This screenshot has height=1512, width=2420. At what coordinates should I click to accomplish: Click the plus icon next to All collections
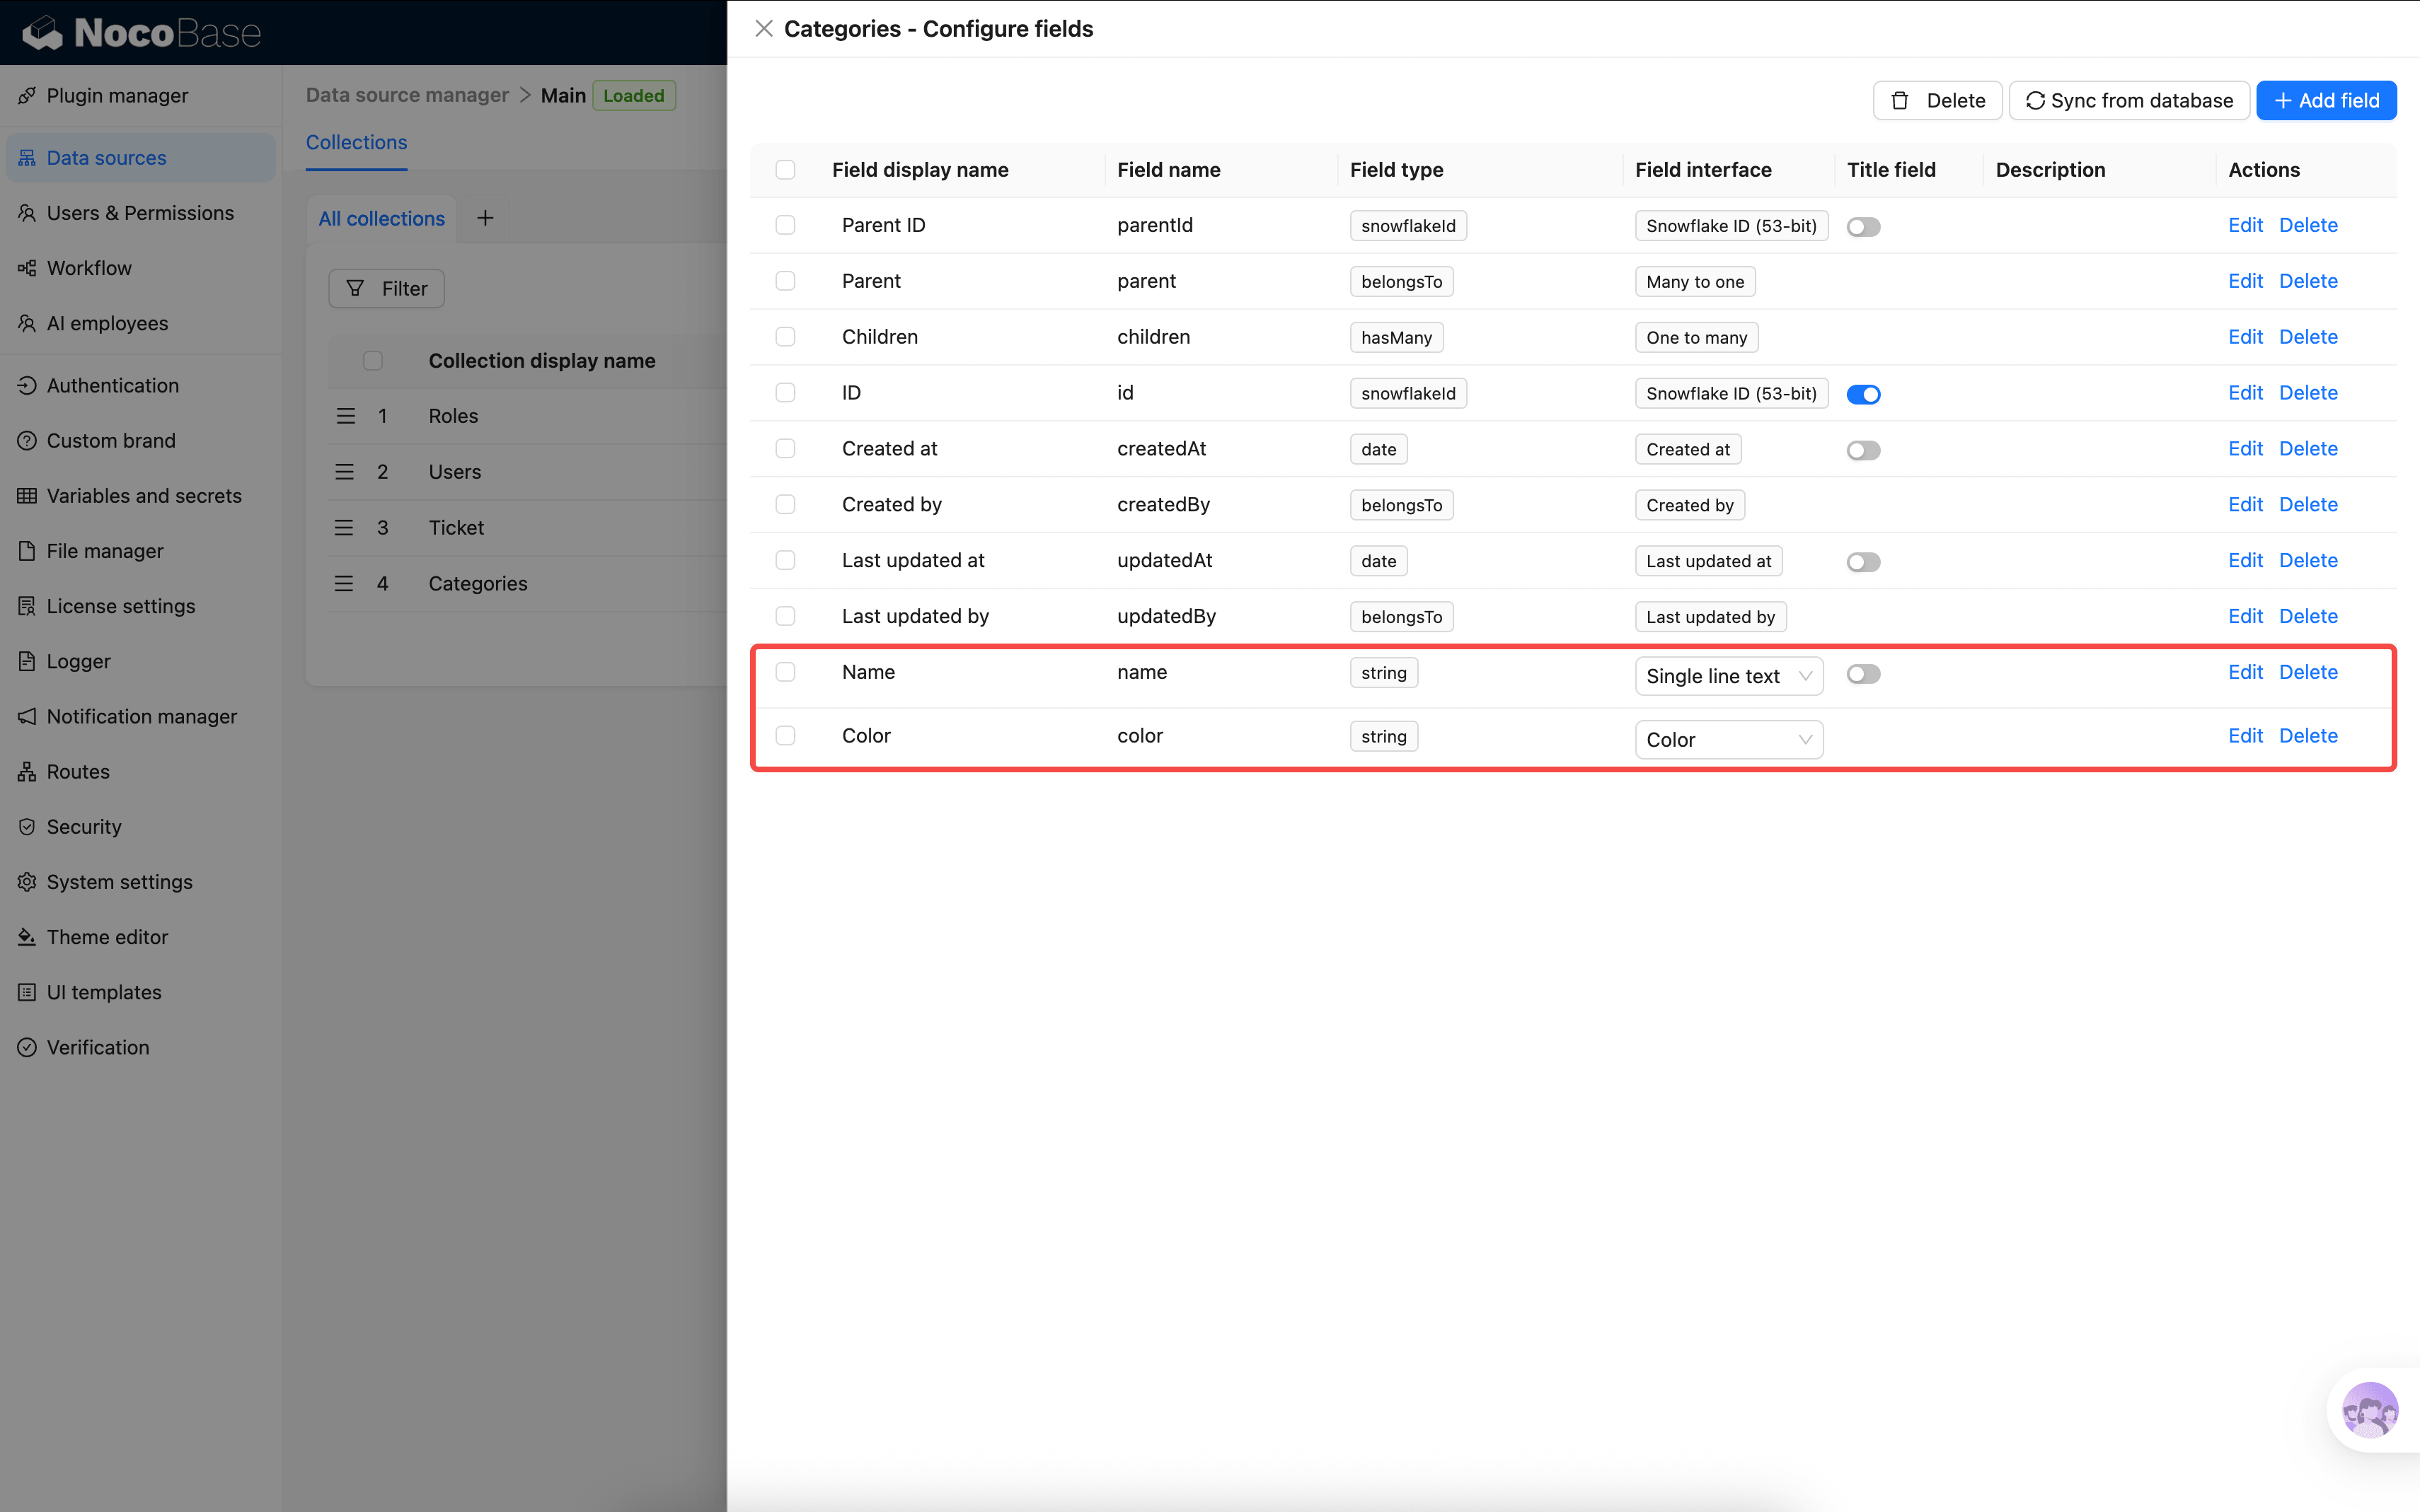coord(485,218)
